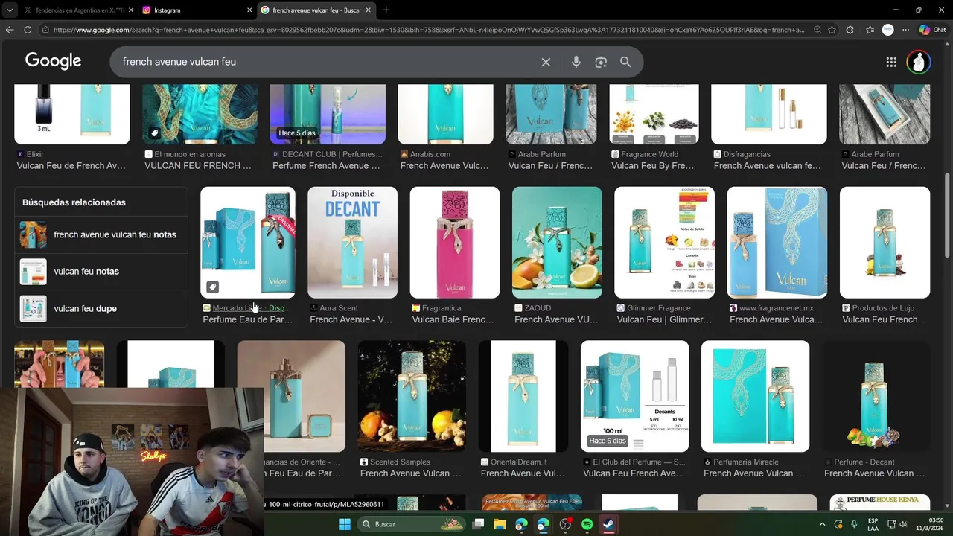Screen dimensions: 953x536
Task: Open the tab search dropdown
Action: tap(8, 10)
